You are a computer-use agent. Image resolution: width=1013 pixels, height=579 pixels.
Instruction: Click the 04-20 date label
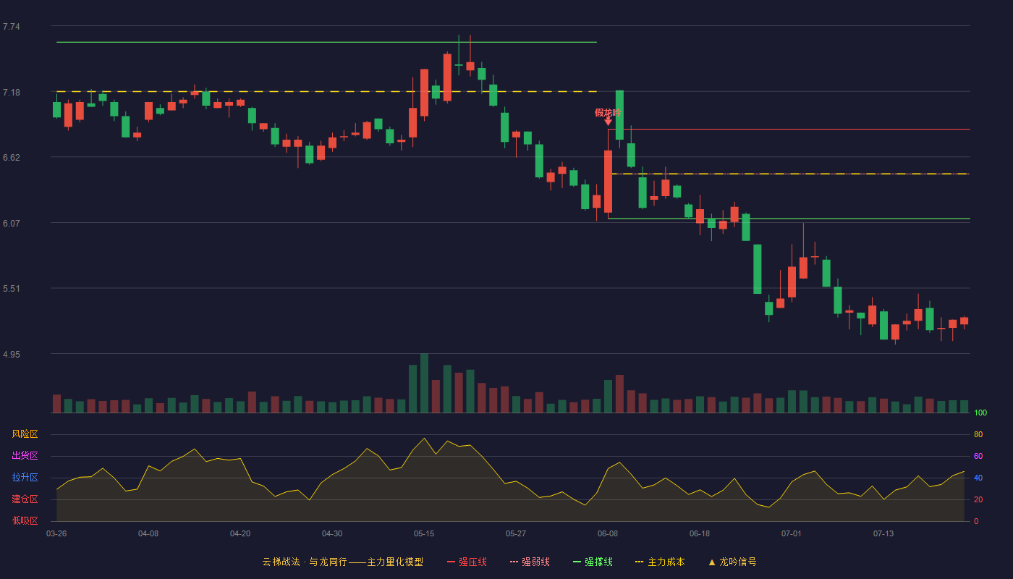coord(240,533)
